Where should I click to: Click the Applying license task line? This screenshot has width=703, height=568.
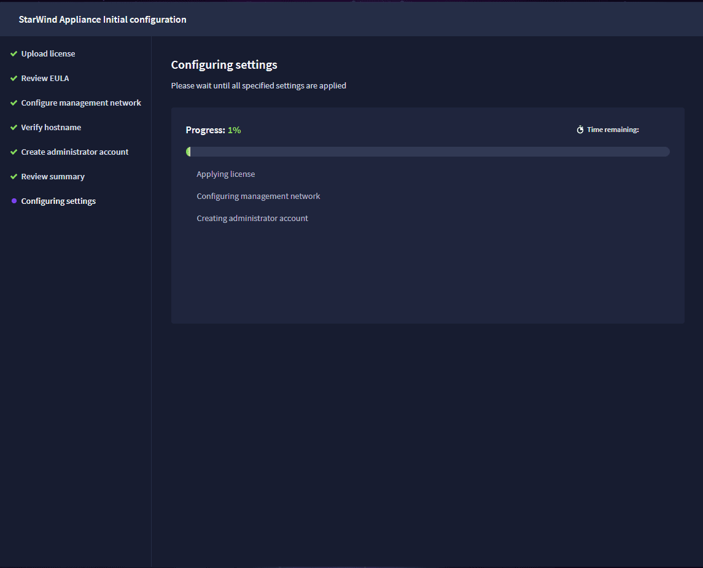(x=225, y=174)
